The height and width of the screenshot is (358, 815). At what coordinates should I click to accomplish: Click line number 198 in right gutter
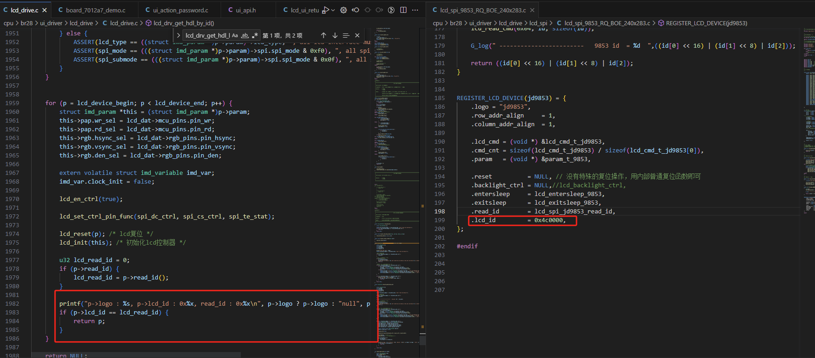coord(440,212)
